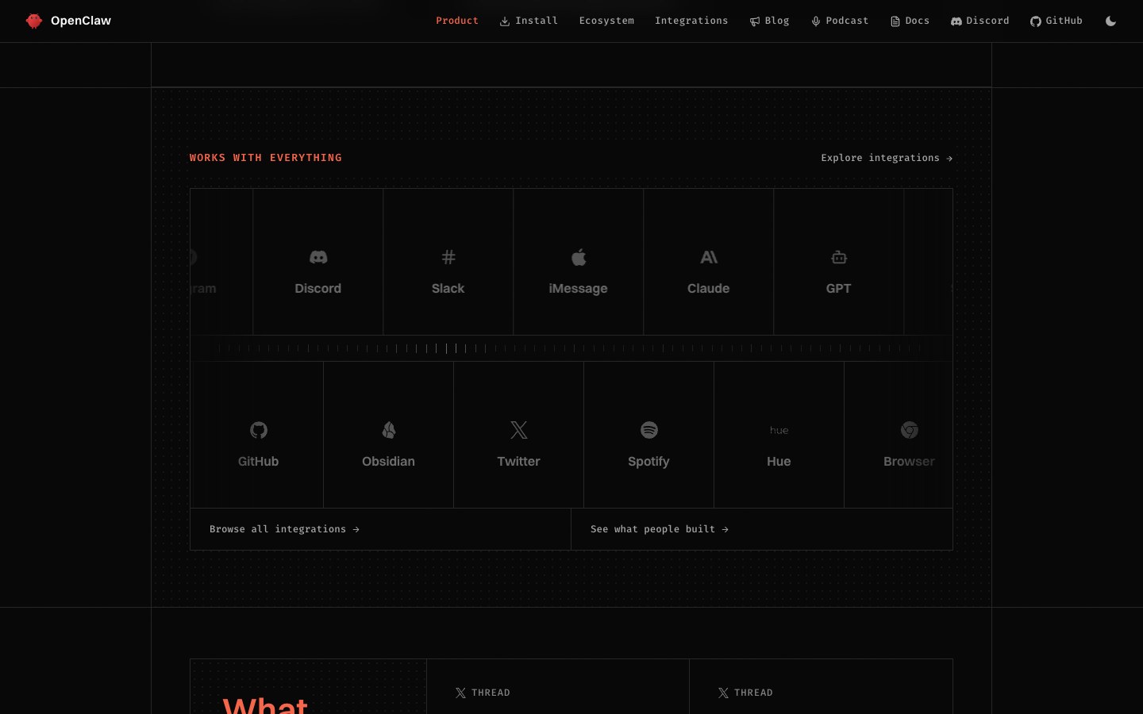Click the Slack label text
The image size is (1143, 714).
448,289
